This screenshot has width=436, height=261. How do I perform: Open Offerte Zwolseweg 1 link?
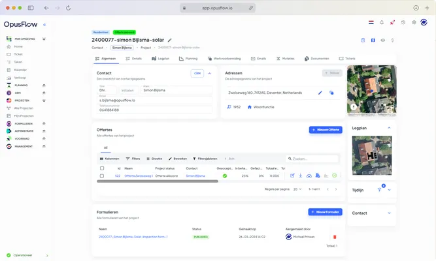click(139, 176)
